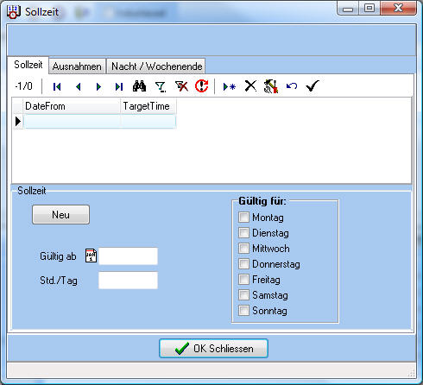Viewport: 423px width, 385px height.
Task: Apply filter funnel icon
Action: coord(161,86)
